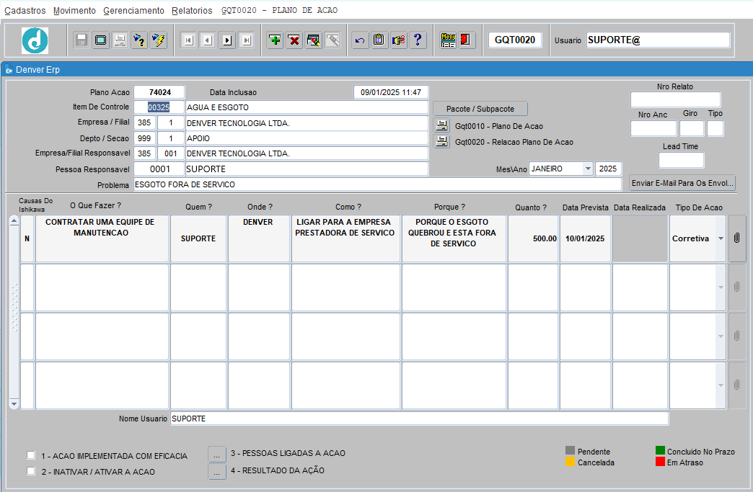The height and width of the screenshot is (492, 753).
Task: Expand the Corretiva Tipo De Acao dropdown
Action: [x=721, y=238]
